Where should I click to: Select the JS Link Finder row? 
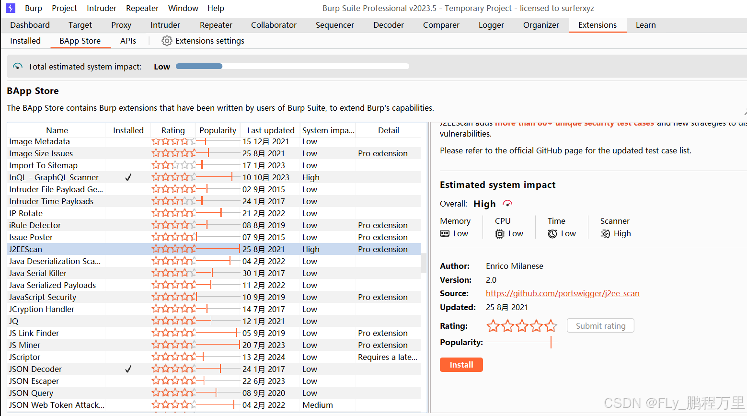(x=214, y=333)
